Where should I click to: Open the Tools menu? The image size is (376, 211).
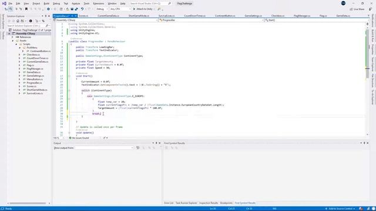pyautogui.click(x=86, y=4)
